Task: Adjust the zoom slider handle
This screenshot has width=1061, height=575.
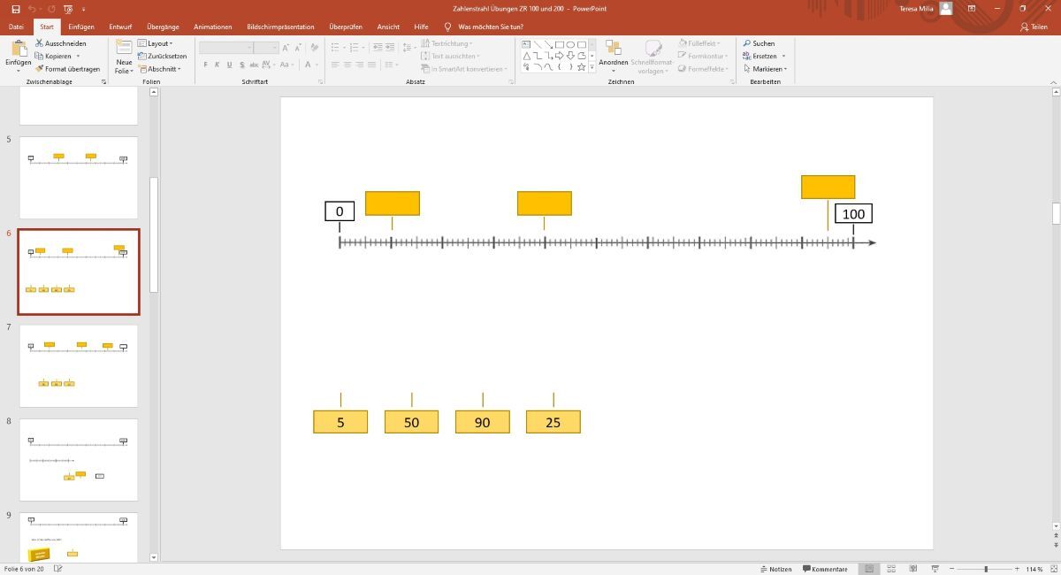Action: 986,569
